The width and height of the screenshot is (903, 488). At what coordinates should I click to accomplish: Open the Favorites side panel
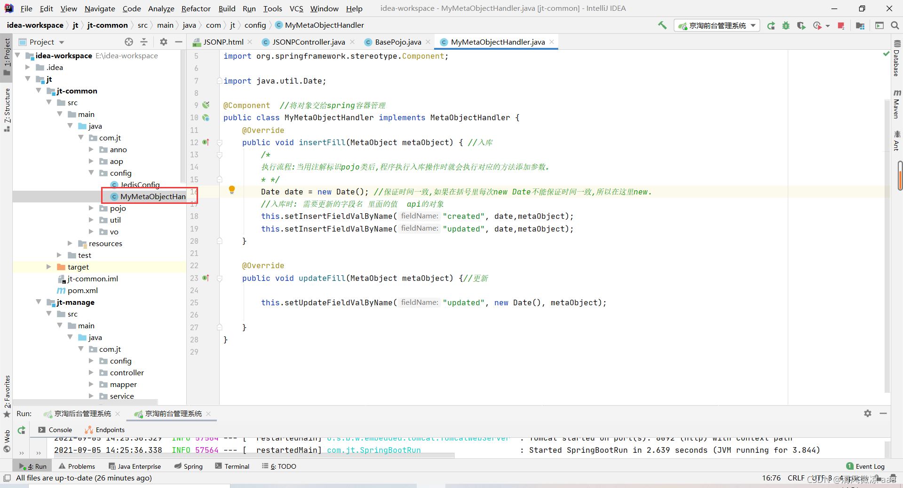pyautogui.click(x=7, y=396)
